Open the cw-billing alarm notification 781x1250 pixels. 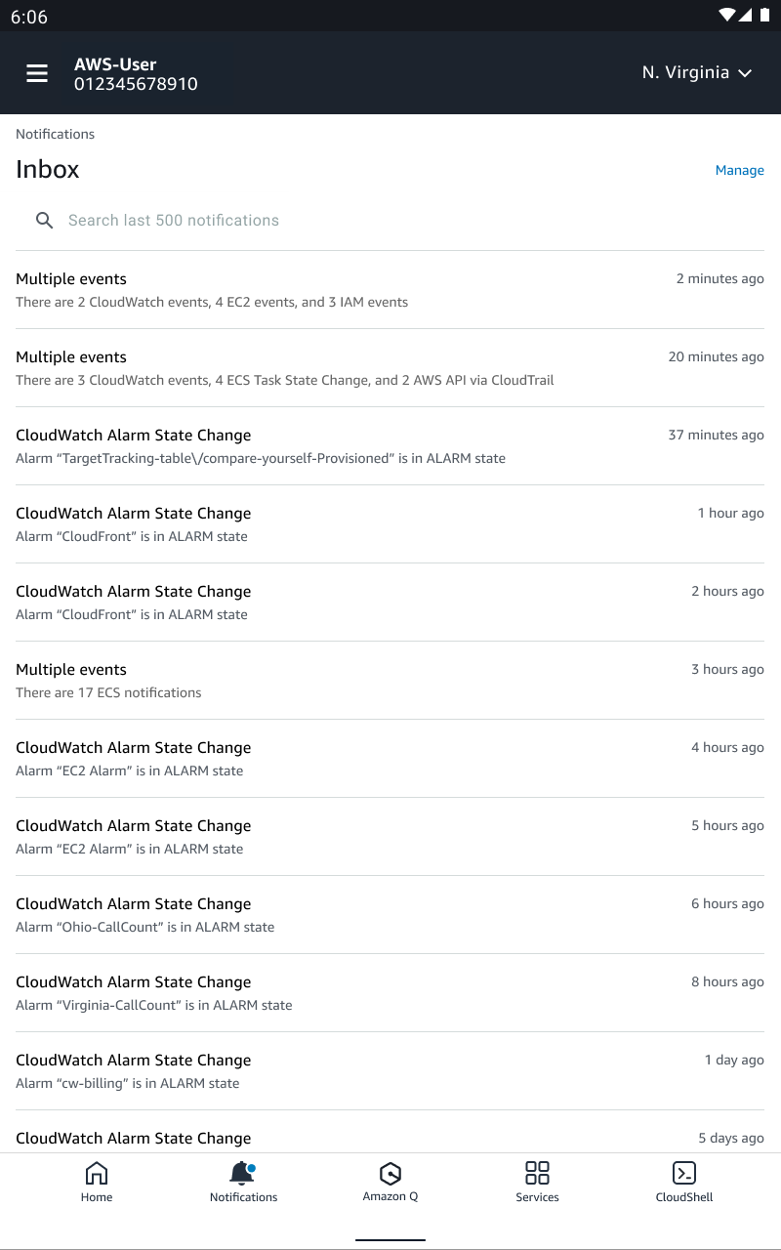point(390,1071)
